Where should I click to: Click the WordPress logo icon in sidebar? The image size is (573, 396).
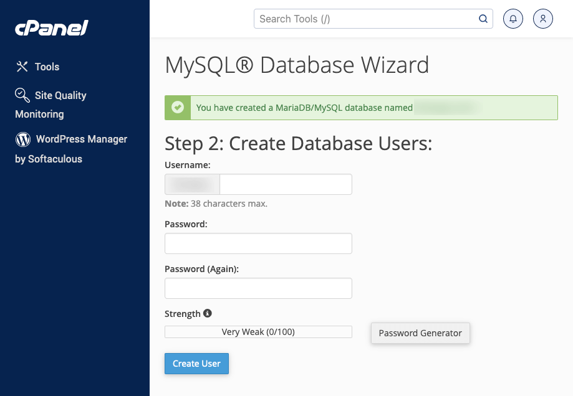coord(23,139)
